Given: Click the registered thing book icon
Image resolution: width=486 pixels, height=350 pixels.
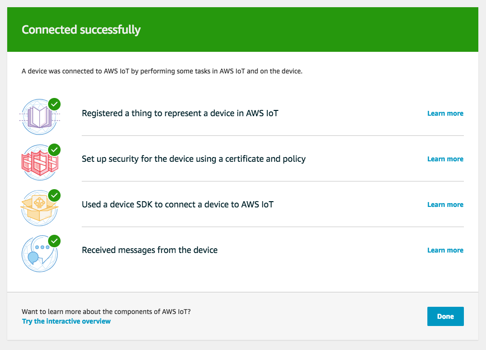Looking at the screenshot, I should [40, 116].
